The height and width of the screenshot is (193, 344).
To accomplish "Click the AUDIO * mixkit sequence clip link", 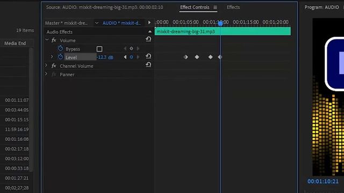I will [122, 23].
